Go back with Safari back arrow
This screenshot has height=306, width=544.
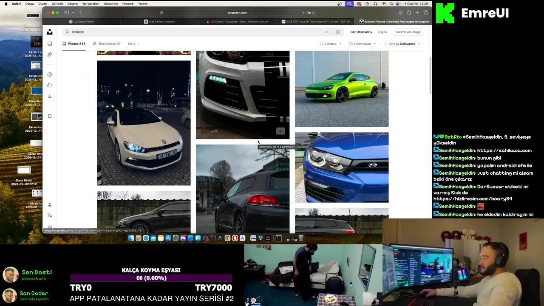tap(80, 13)
